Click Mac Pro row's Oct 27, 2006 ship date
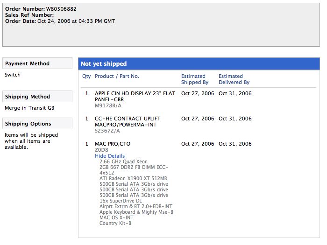The width and height of the screenshot is (327, 245). (x=198, y=144)
